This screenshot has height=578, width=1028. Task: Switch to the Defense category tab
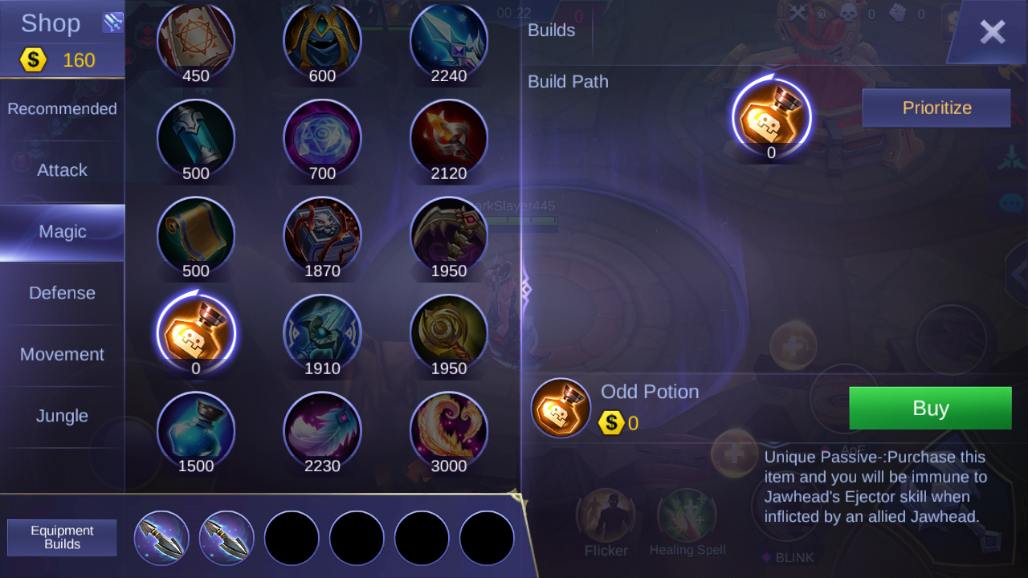[x=62, y=293]
